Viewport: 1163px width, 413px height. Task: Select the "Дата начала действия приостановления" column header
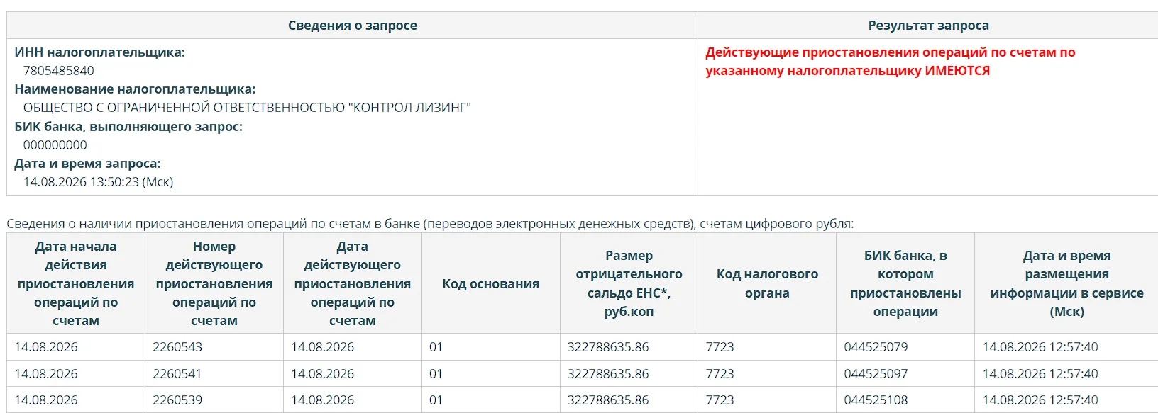[x=76, y=283]
